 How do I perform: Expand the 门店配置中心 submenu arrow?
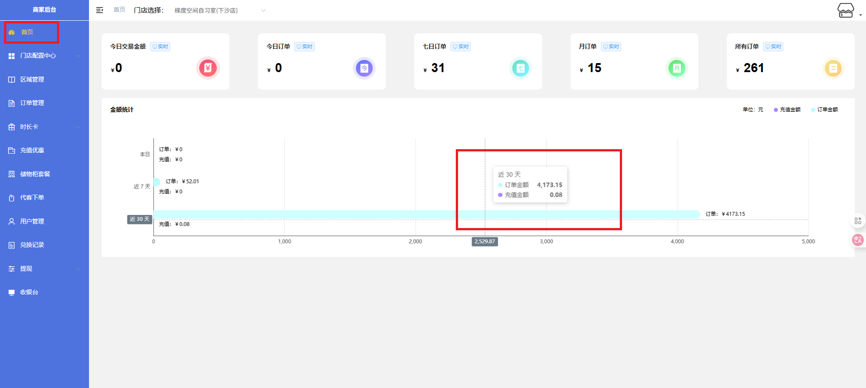(78, 56)
